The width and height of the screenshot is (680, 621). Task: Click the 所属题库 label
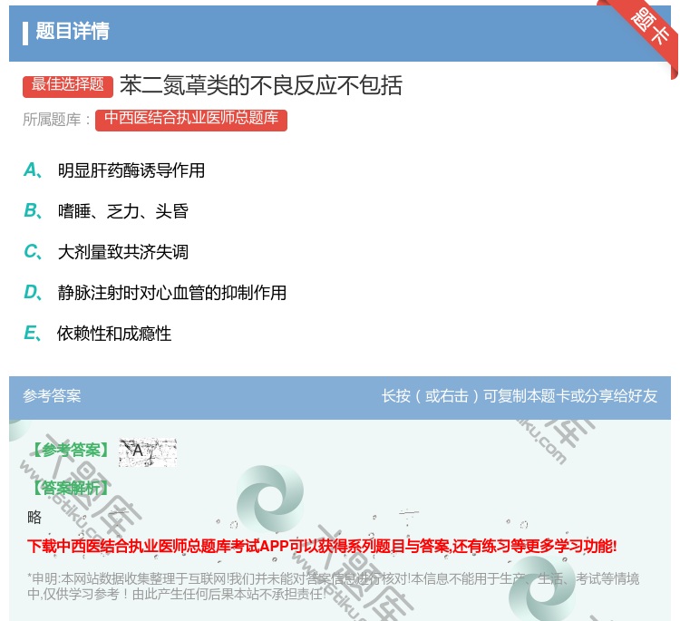click(56, 120)
